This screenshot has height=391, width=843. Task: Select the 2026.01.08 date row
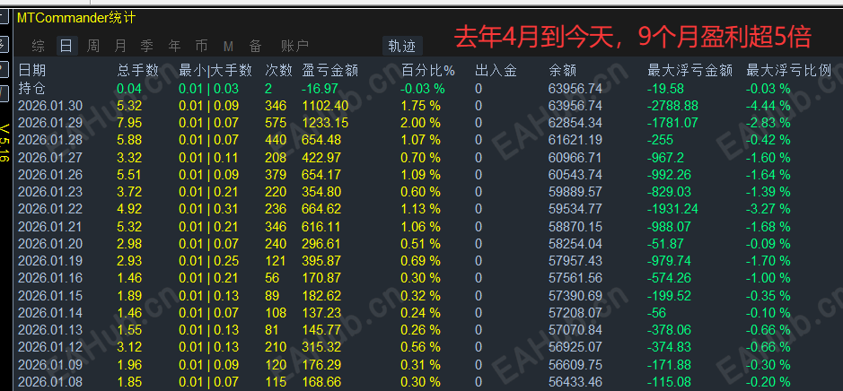(x=50, y=382)
